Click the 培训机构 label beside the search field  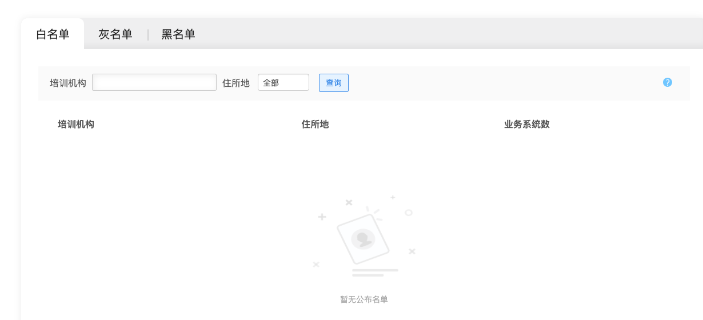(x=68, y=83)
